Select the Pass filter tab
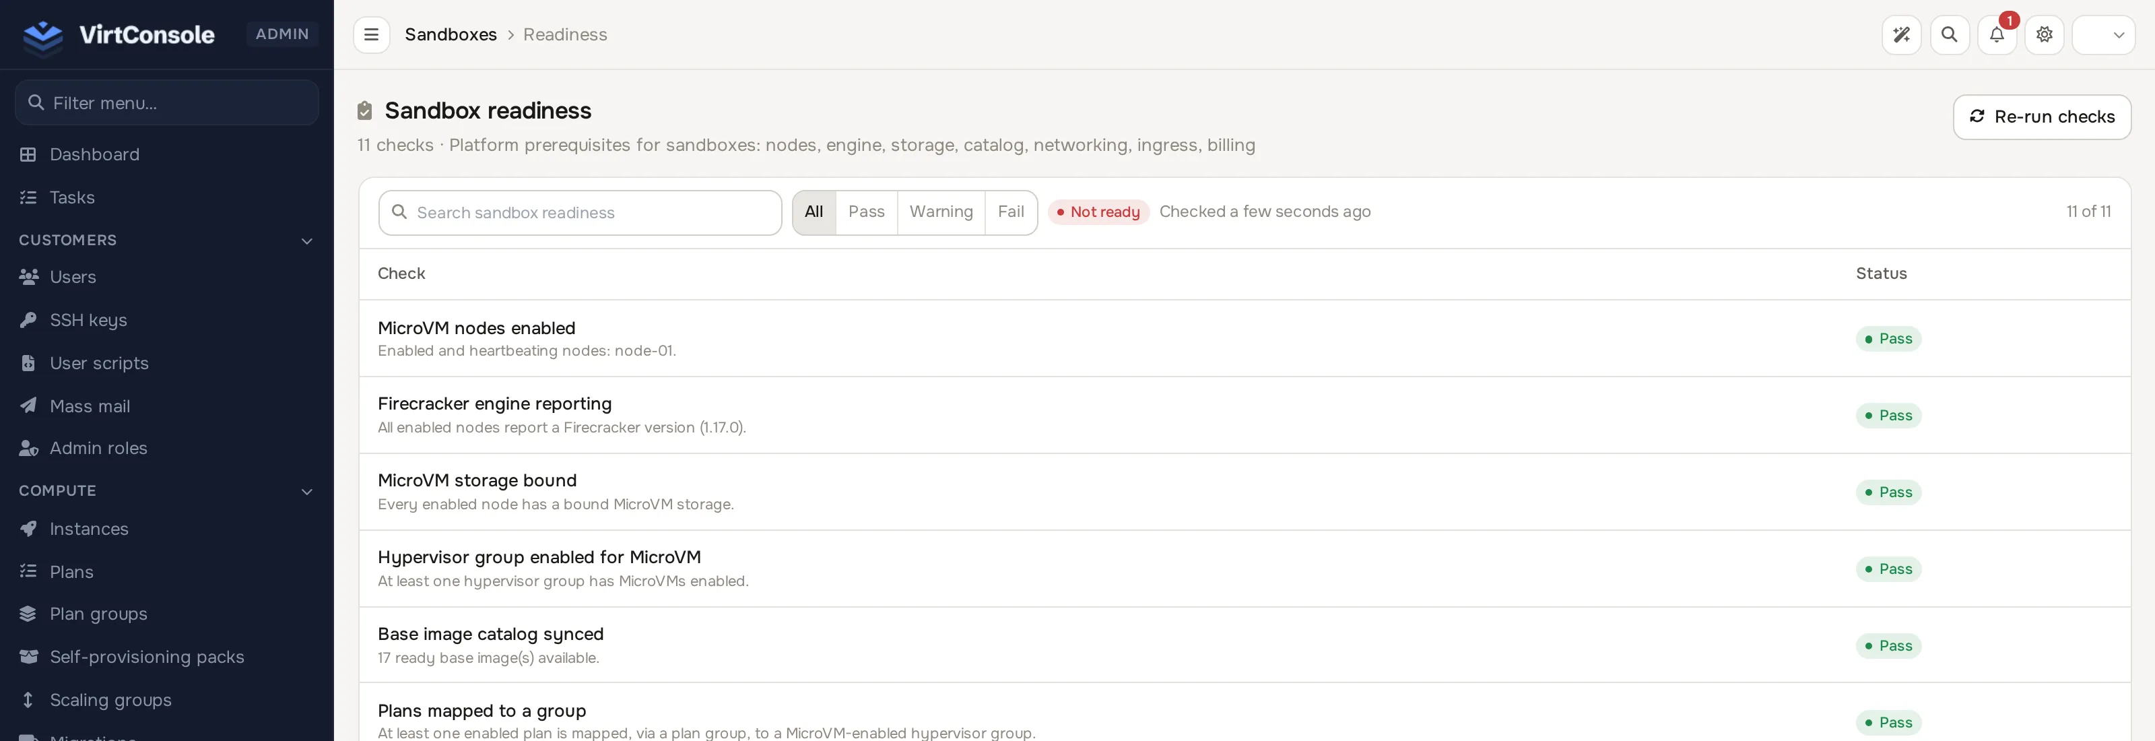 click(866, 212)
